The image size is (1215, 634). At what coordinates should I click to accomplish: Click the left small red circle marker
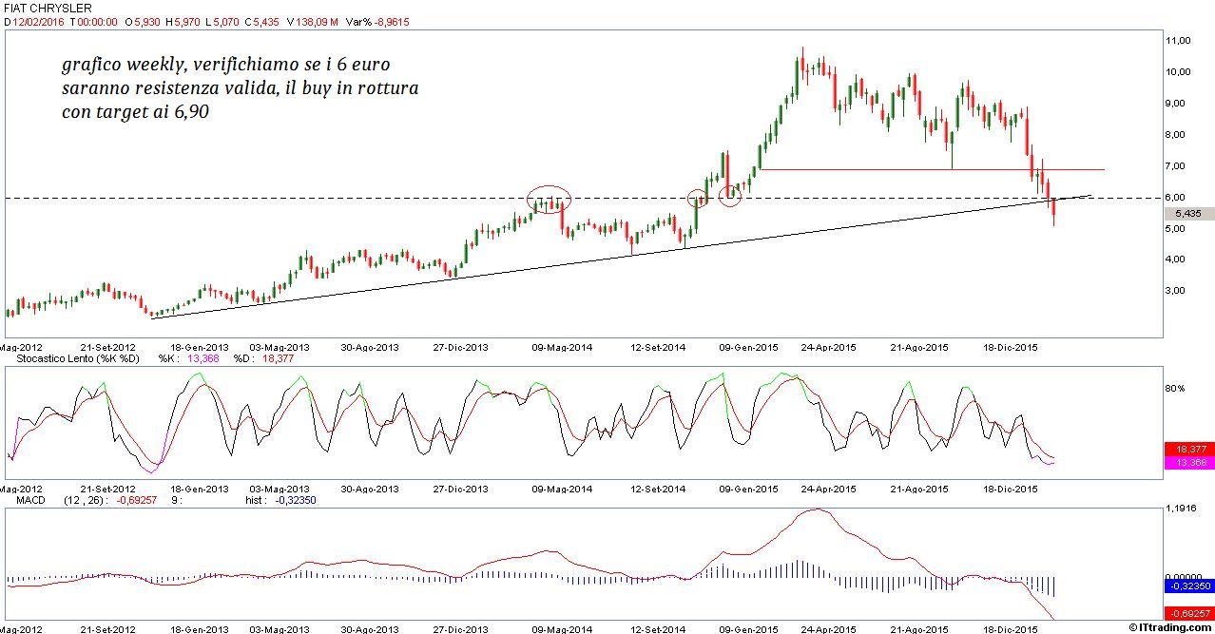pyautogui.click(x=698, y=199)
